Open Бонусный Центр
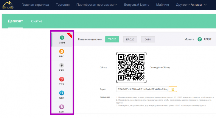The image size is (216, 118). [137, 5]
